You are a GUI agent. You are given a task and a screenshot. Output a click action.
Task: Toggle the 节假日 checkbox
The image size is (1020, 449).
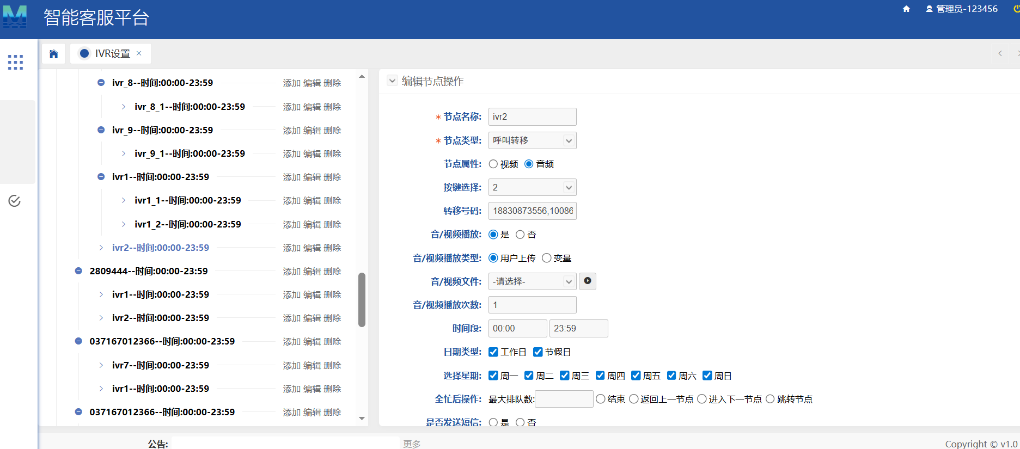coord(538,352)
